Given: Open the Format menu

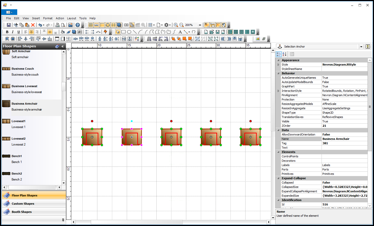Looking at the screenshot, I should click(48, 18).
